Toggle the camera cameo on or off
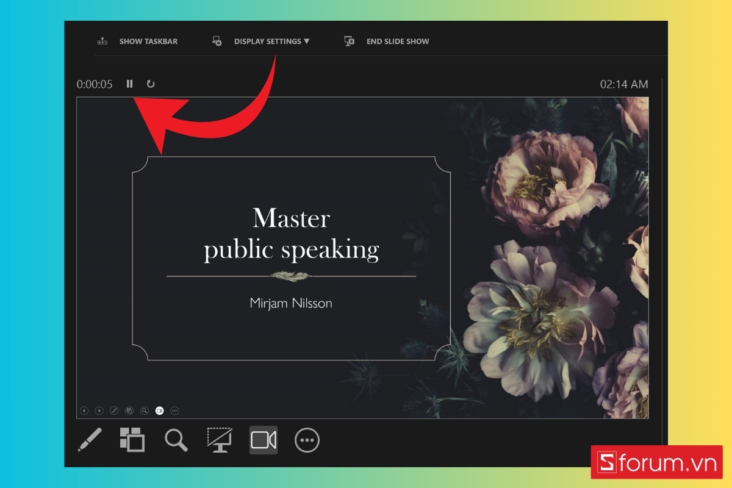This screenshot has height=488, width=732. coord(264,440)
